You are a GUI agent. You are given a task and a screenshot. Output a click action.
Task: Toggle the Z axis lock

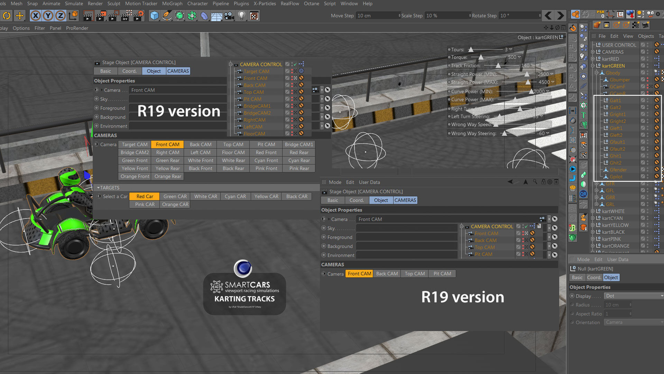[61, 16]
